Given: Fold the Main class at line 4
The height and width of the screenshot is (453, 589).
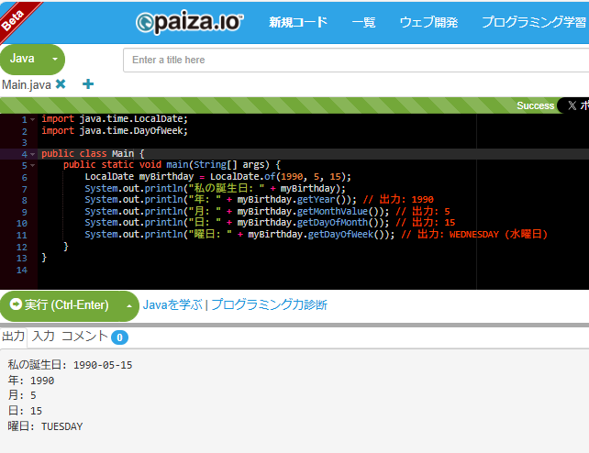Looking at the screenshot, I should pos(33,154).
